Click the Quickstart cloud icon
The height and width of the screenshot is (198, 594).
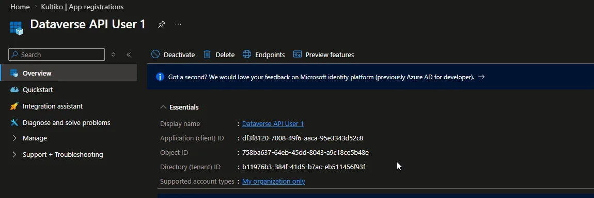point(14,90)
